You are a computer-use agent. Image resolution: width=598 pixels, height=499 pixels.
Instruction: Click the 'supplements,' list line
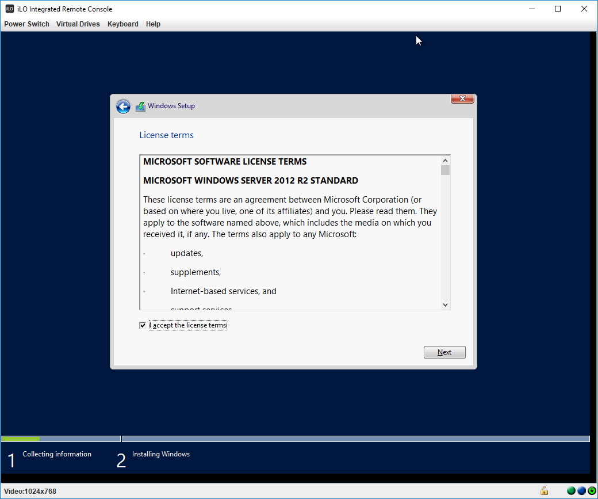[x=195, y=272]
